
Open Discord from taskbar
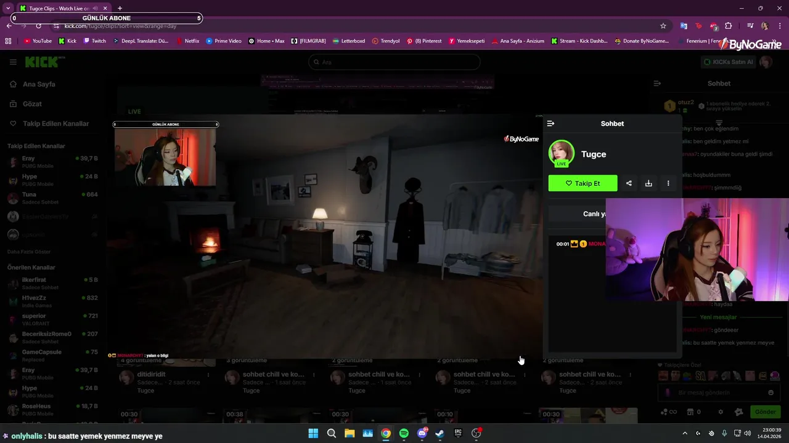click(x=422, y=433)
